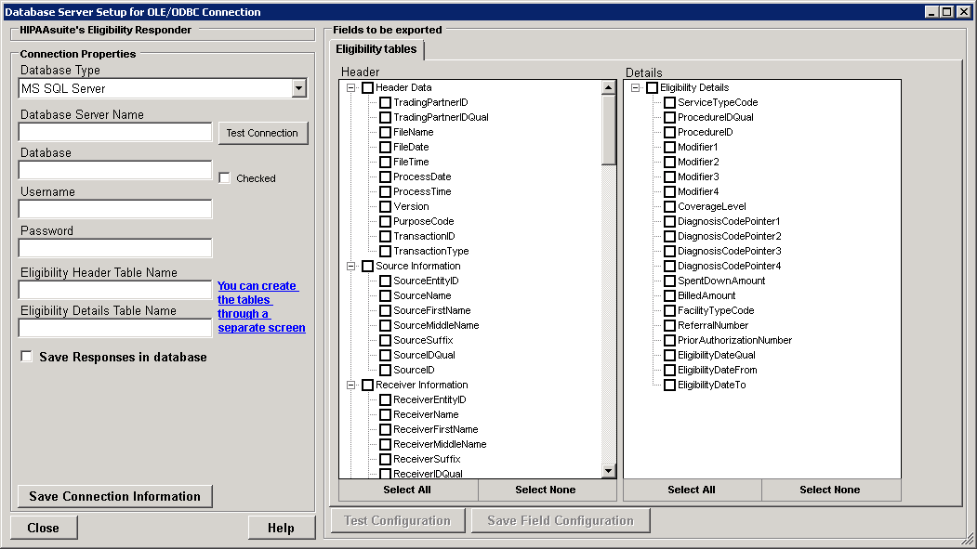Check the BilledAmount field
This screenshot has height=549, width=977.
(x=670, y=295)
